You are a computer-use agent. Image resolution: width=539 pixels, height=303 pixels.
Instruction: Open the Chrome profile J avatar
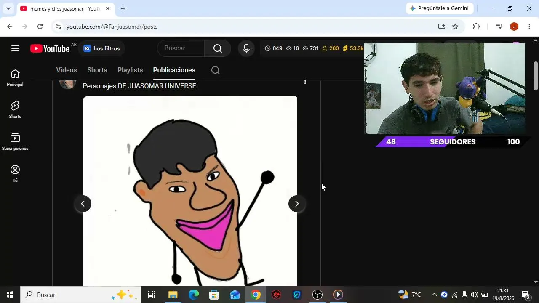514,27
